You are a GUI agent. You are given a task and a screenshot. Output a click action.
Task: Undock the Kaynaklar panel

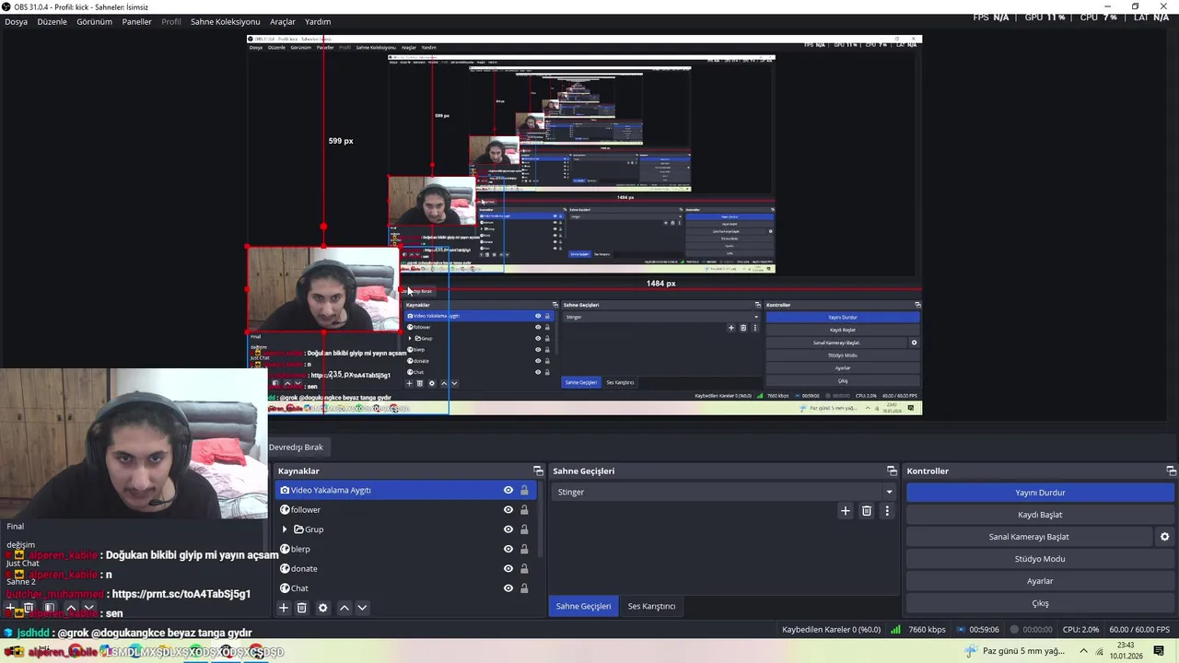click(x=538, y=471)
